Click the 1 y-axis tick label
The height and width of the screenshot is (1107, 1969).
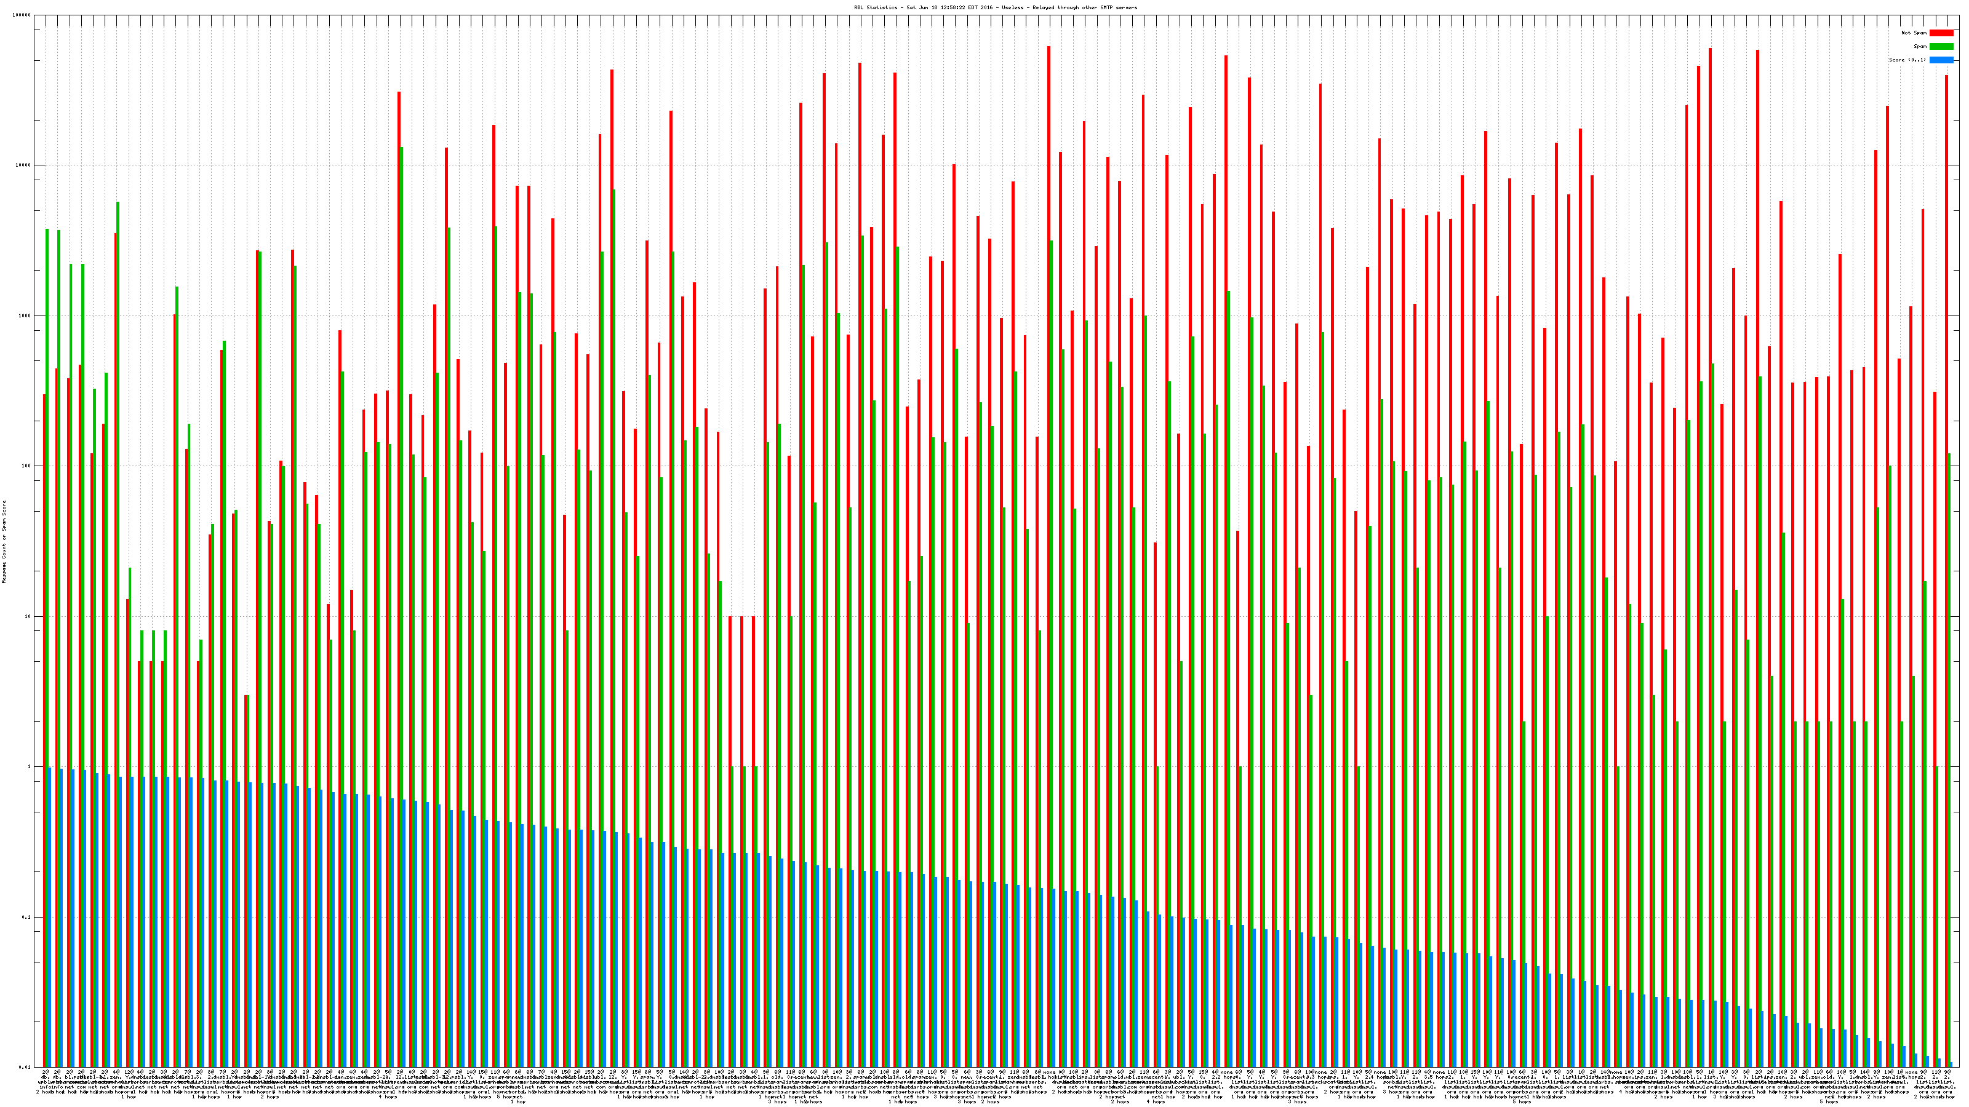(30, 767)
